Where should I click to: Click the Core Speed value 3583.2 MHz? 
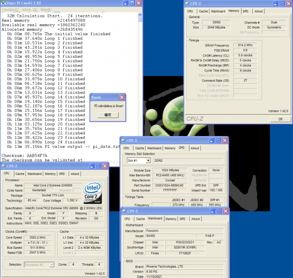[x=38, y=237]
